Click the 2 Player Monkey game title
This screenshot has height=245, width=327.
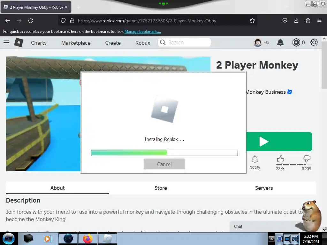coord(257,65)
